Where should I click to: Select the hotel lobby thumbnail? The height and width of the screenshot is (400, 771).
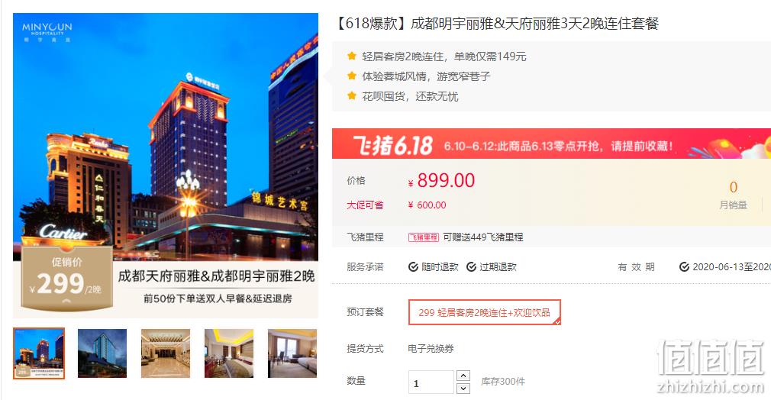(x=166, y=353)
